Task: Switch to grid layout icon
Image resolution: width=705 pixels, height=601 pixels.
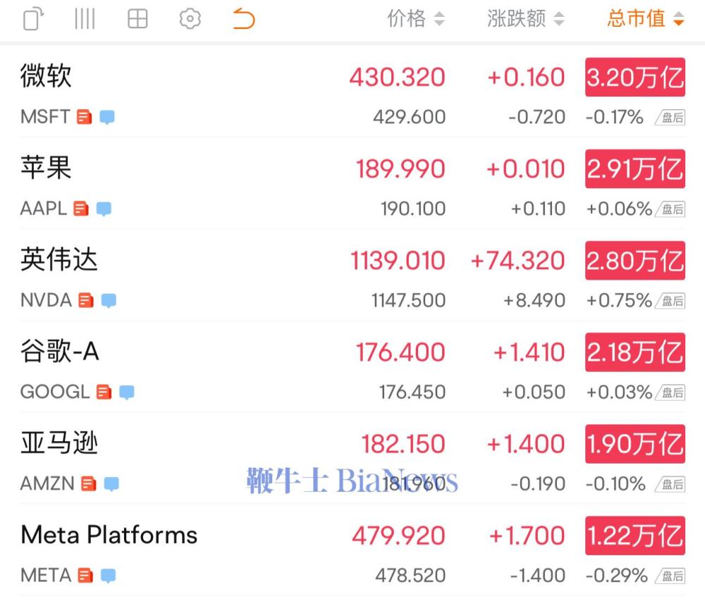Action: click(137, 19)
